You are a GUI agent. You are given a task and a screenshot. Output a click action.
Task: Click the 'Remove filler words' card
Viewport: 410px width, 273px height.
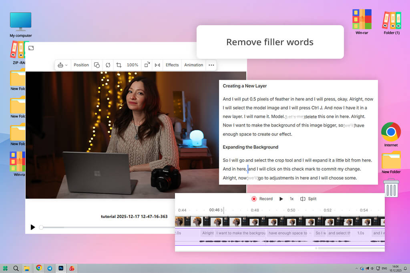(x=270, y=42)
